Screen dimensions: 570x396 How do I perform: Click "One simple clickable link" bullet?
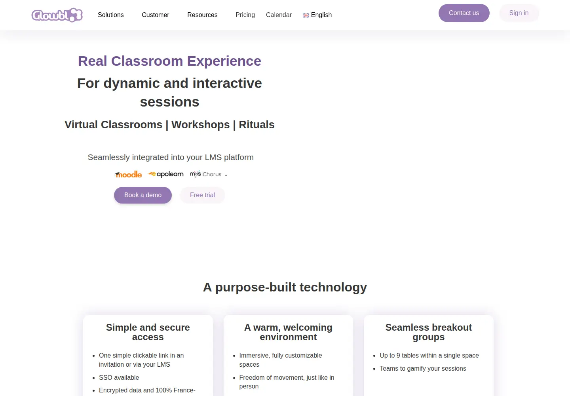(141, 360)
